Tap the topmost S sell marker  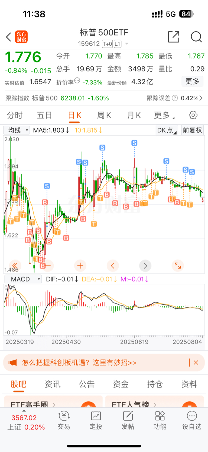tap(134, 143)
